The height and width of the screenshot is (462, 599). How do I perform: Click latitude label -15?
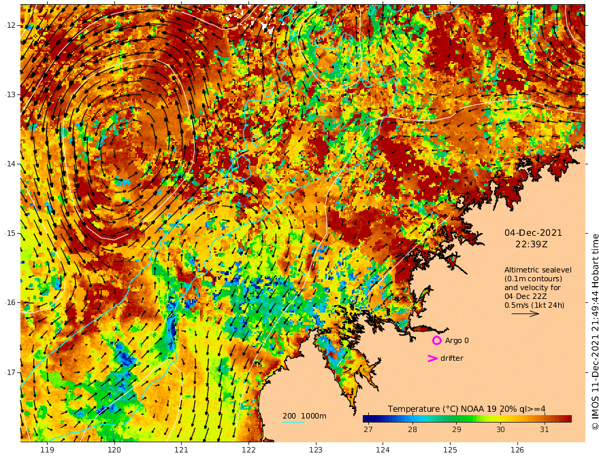[10, 233]
